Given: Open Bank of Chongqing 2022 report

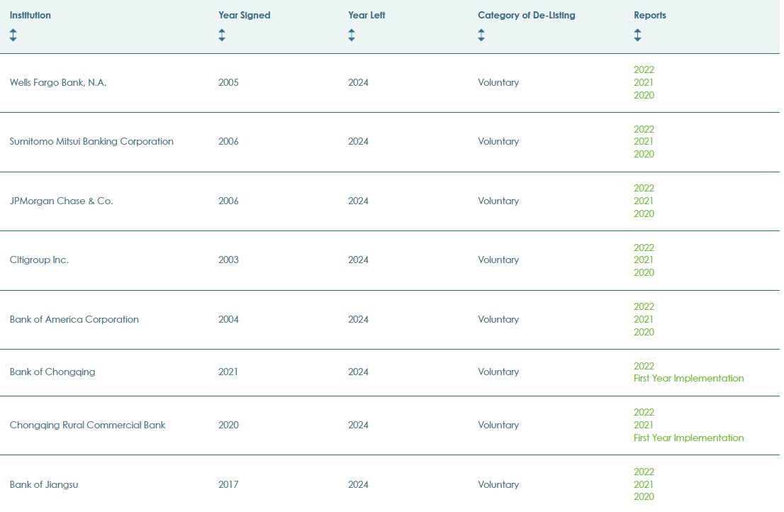Looking at the screenshot, I should click(644, 366).
